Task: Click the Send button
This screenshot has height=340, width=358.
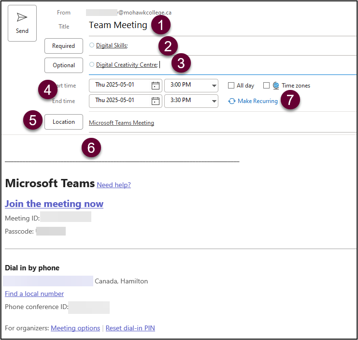Action: (x=22, y=23)
